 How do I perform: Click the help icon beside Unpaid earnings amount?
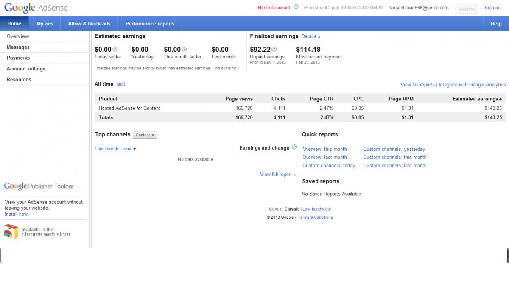pyautogui.click(x=274, y=49)
